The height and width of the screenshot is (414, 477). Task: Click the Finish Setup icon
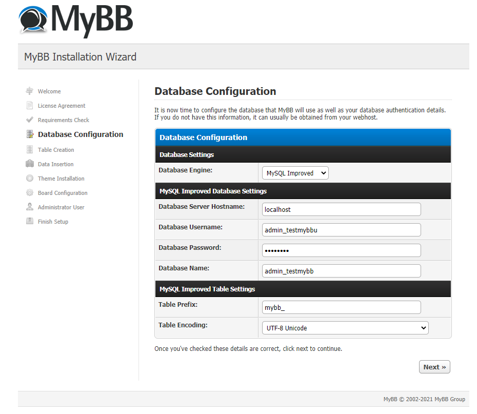click(30, 221)
